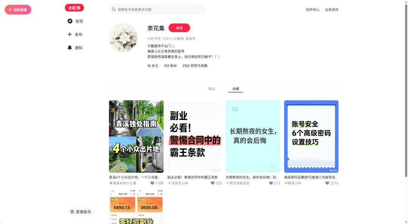Open the 小红书 logo home link
This screenshot has width=408, height=224.
click(x=74, y=8)
